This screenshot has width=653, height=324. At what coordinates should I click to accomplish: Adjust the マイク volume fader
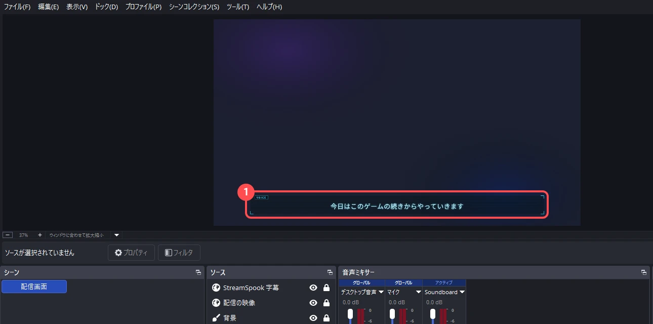[x=392, y=314]
